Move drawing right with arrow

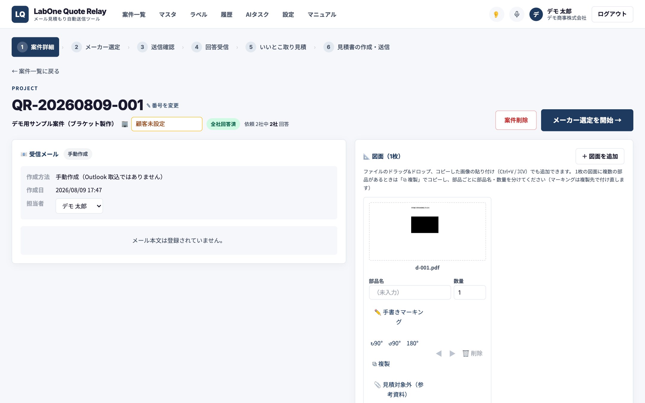pyautogui.click(x=452, y=353)
